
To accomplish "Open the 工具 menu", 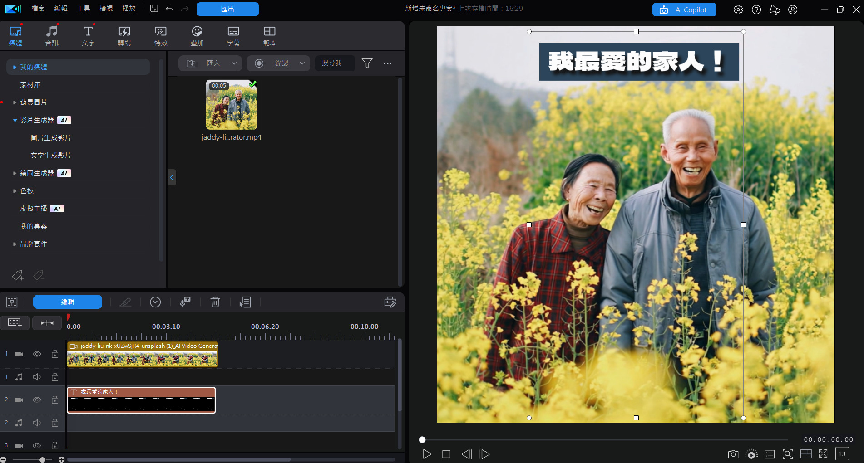I will [84, 8].
